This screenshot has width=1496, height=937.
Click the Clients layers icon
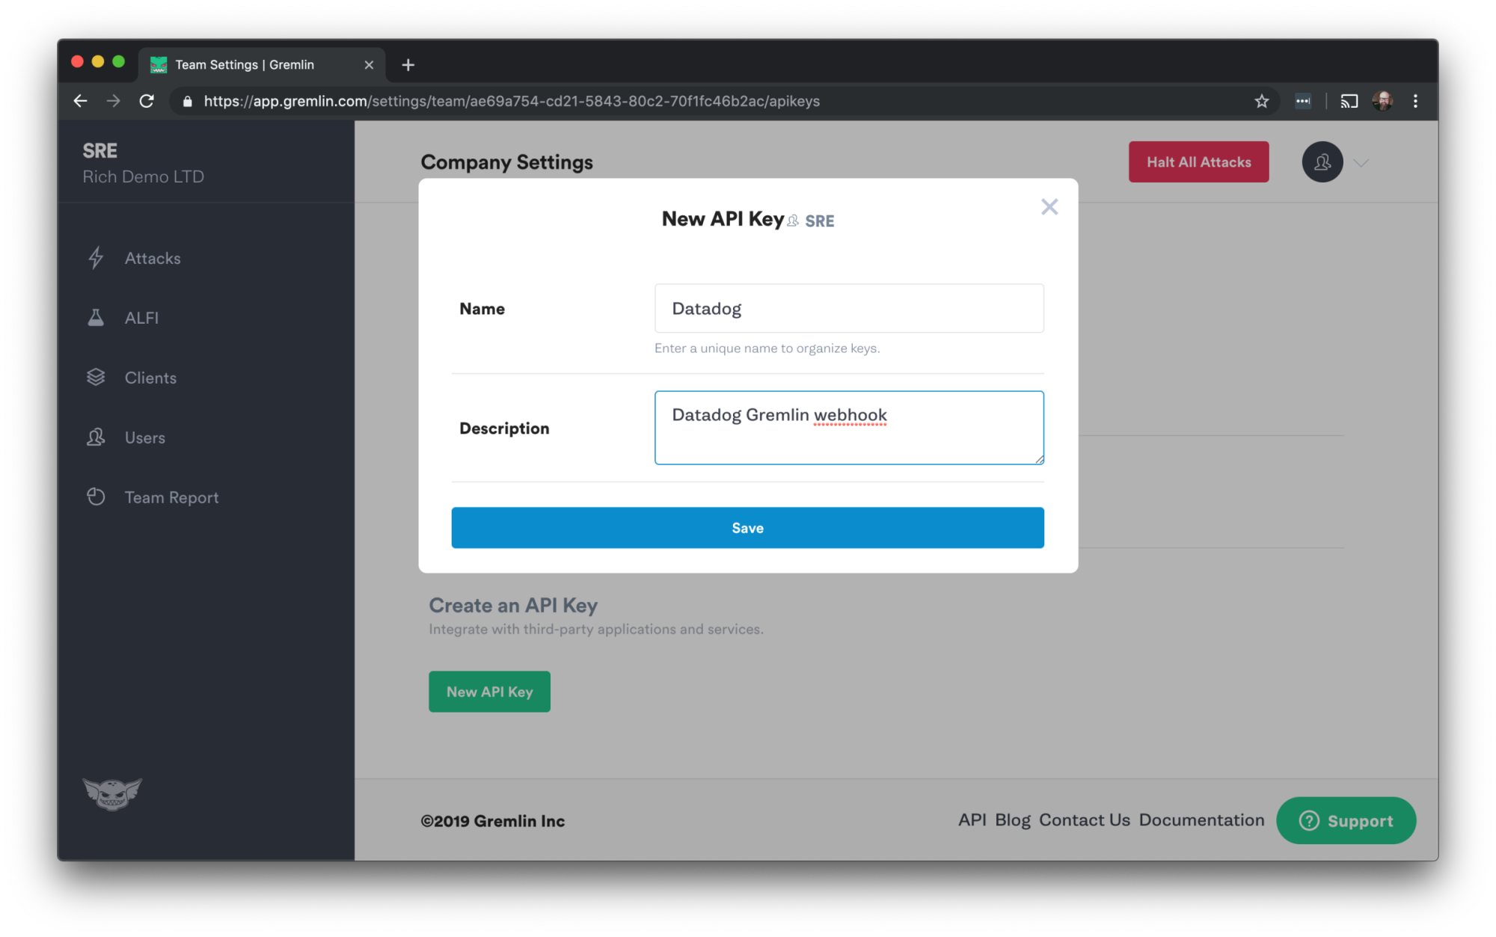point(96,377)
